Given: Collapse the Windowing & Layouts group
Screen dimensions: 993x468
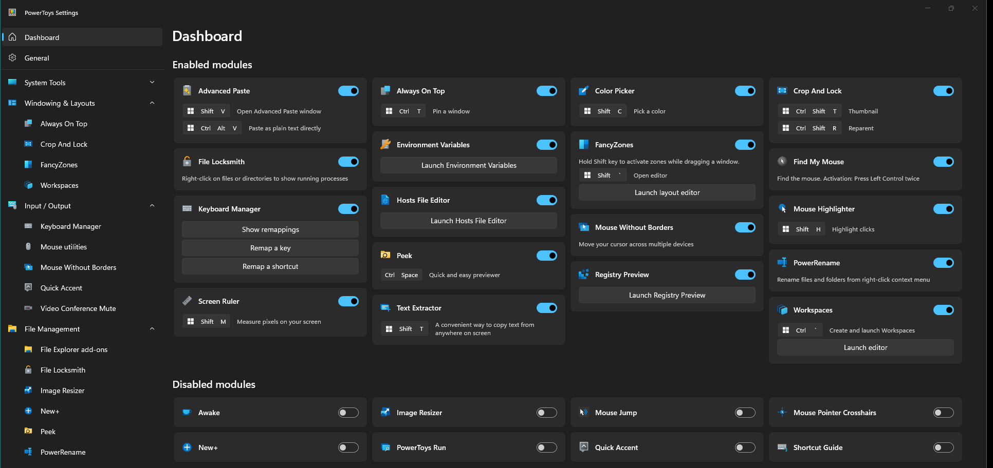Looking at the screenshot, I should (152, 103).
